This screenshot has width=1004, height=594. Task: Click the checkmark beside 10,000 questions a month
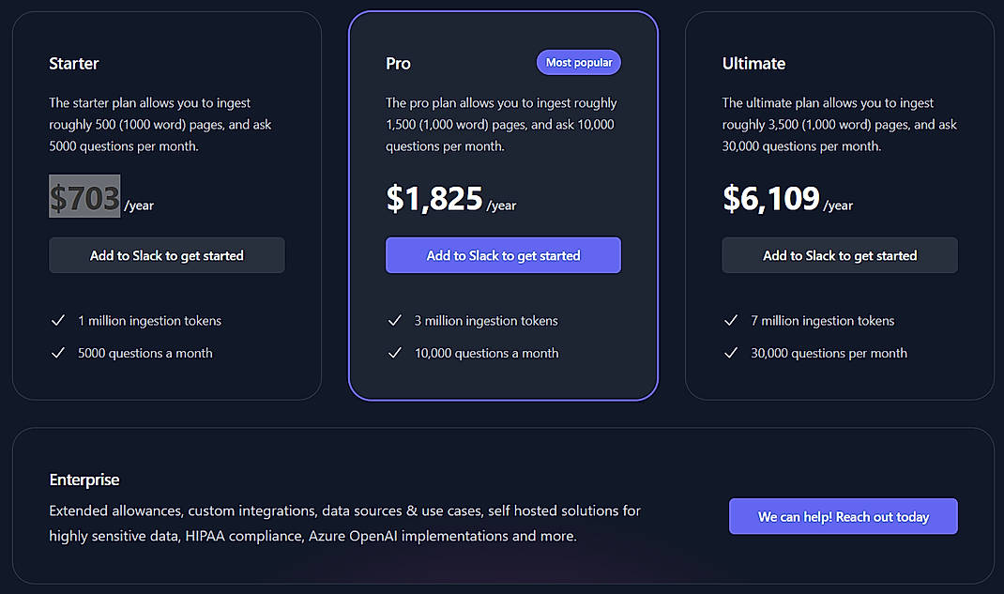[x=397, y=353]
